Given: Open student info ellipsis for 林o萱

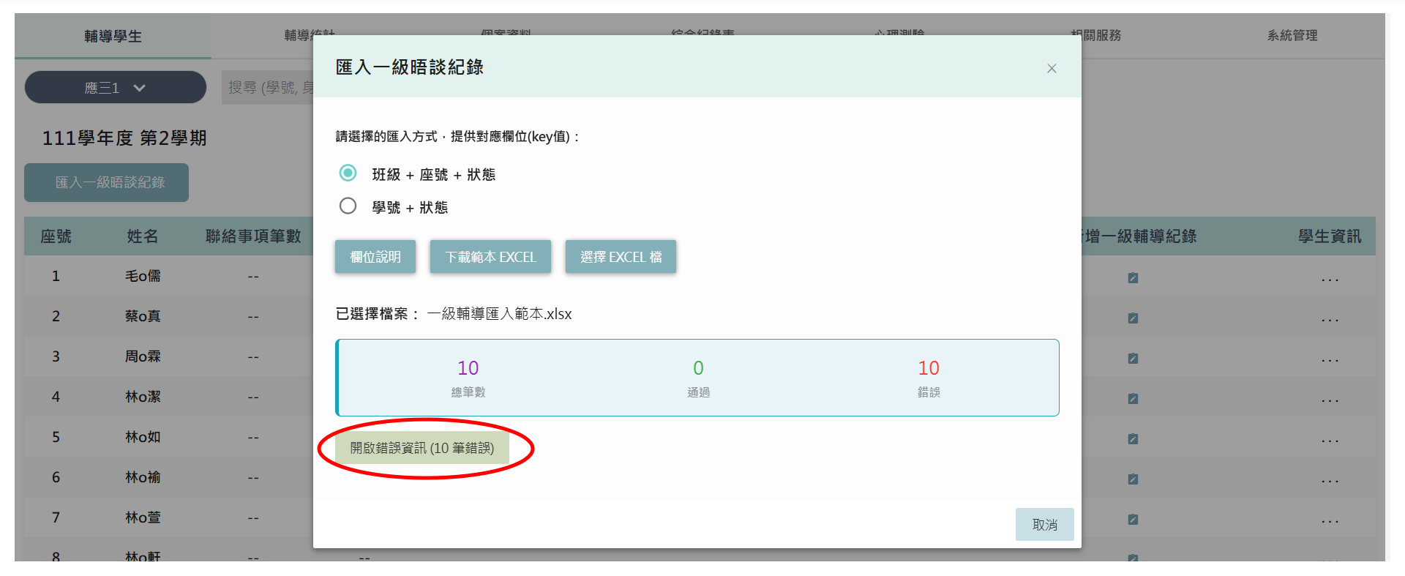Looking at the screenshot, I should click(x=1330, y=521).
